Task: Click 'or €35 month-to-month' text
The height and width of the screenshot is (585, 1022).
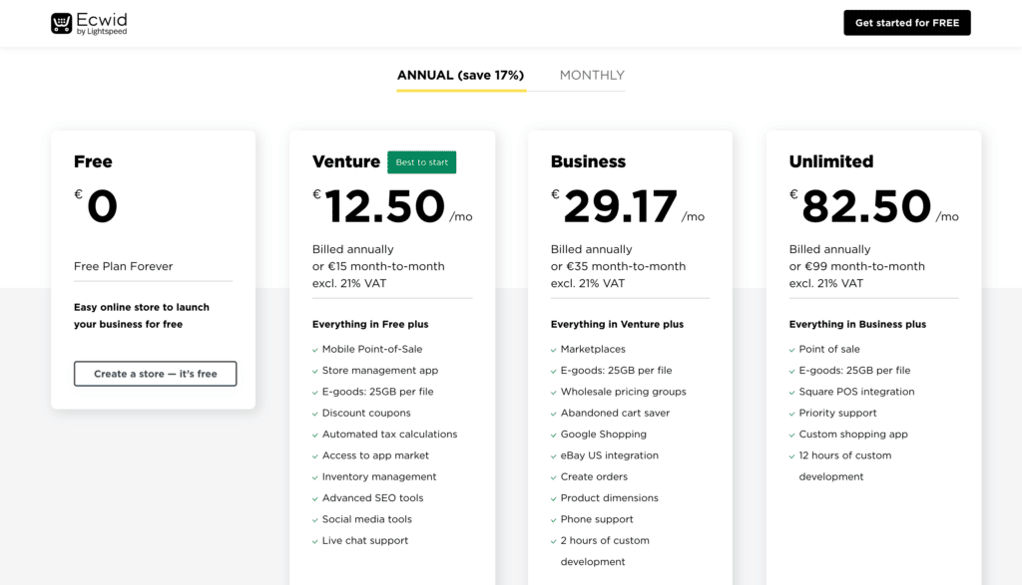Action: (618, 266)
